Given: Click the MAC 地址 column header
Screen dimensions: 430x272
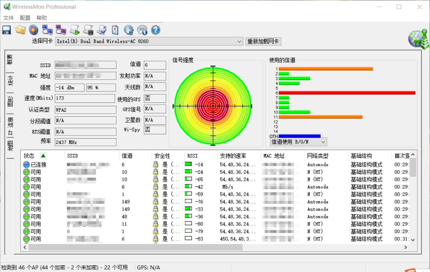Looking at the screenshot, I should coord(282,156).
